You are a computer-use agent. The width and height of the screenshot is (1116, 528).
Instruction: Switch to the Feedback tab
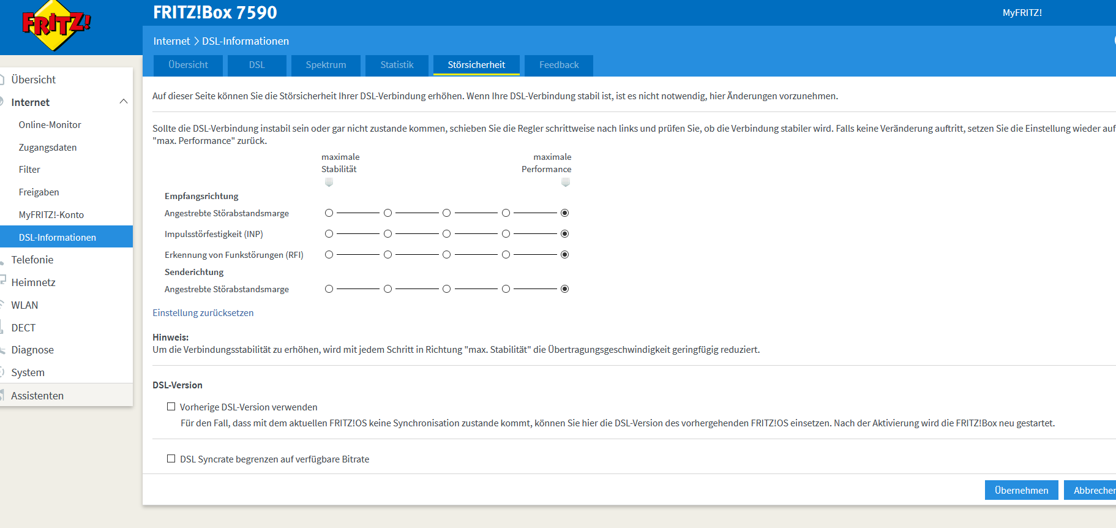coord(559,65)
